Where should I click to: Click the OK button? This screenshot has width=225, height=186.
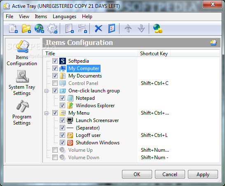pyautogui.click(x=137, y=174)
